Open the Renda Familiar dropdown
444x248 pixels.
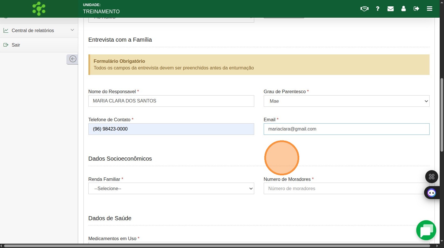pos(171,188)
